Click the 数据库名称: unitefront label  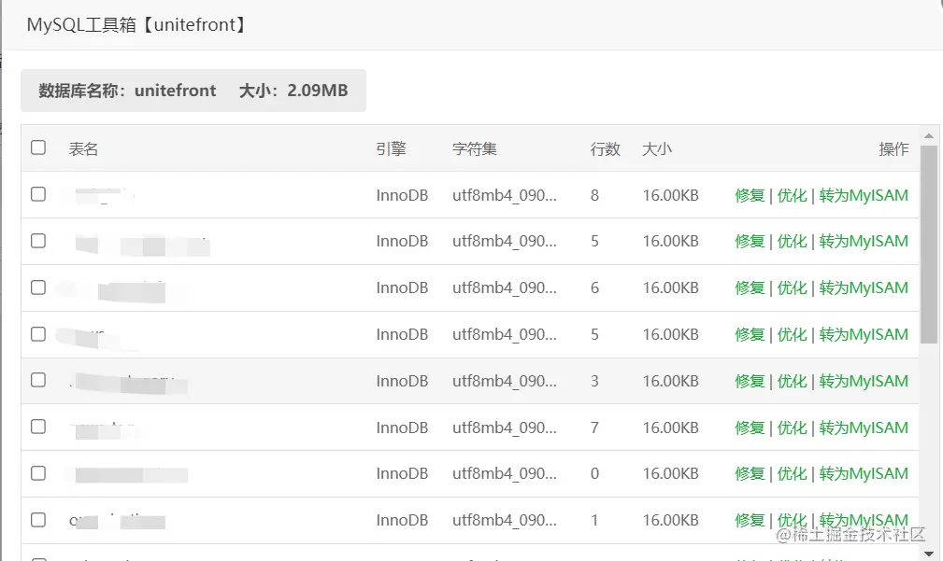point(127,91)
